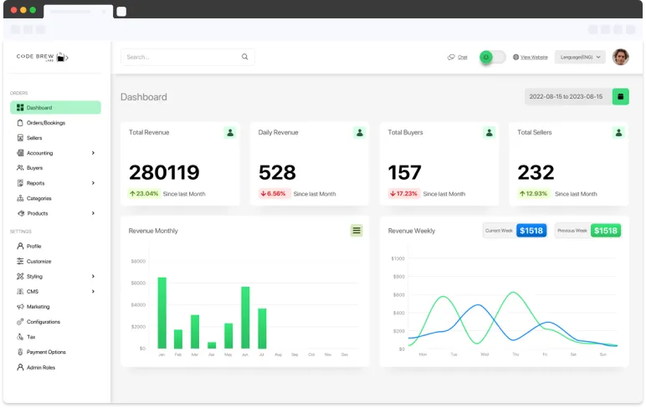The height and width of the screenshot is (408, 646).
Task: Open the Language(ENG) dropdown
Action: (x=580, y=57)
